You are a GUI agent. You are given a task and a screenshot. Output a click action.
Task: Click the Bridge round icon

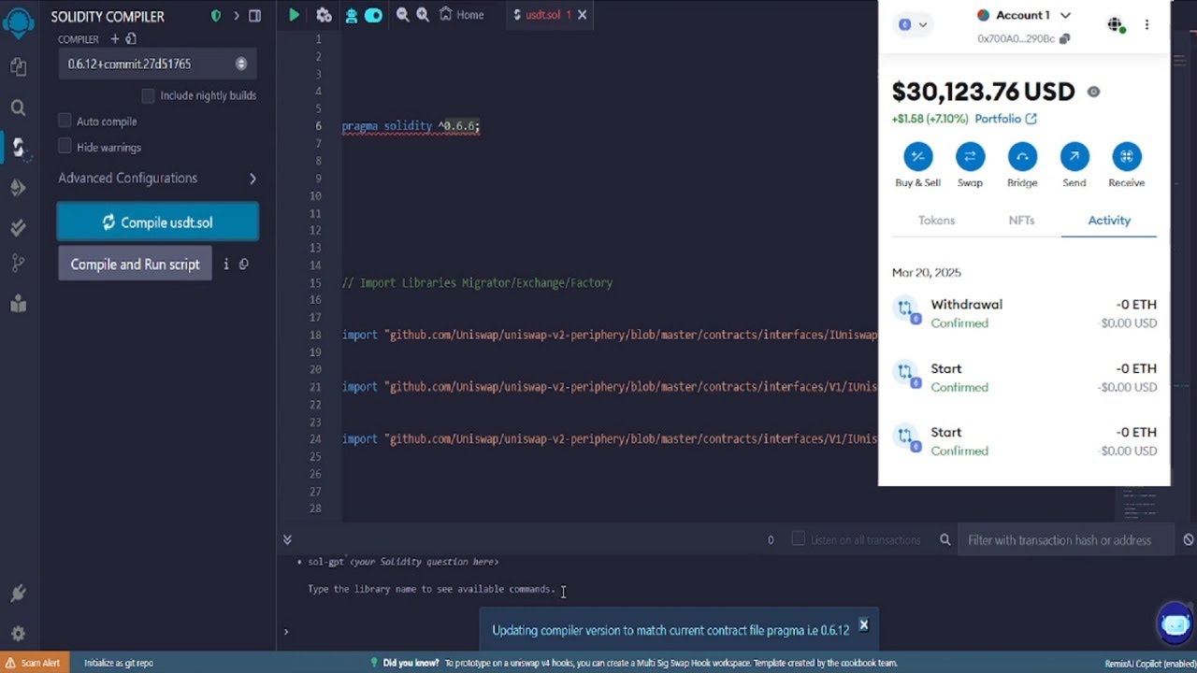pos(1022,156)
